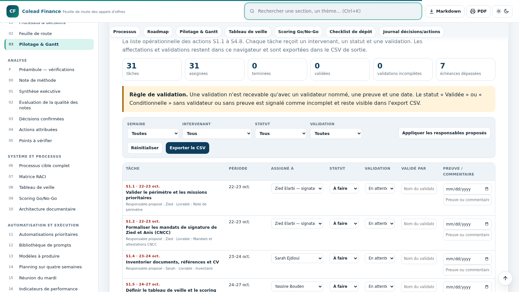Open date picker calendar icon for S1.1
The width and height of the screenshot is (519, 292).
click(x=487, y=189)
